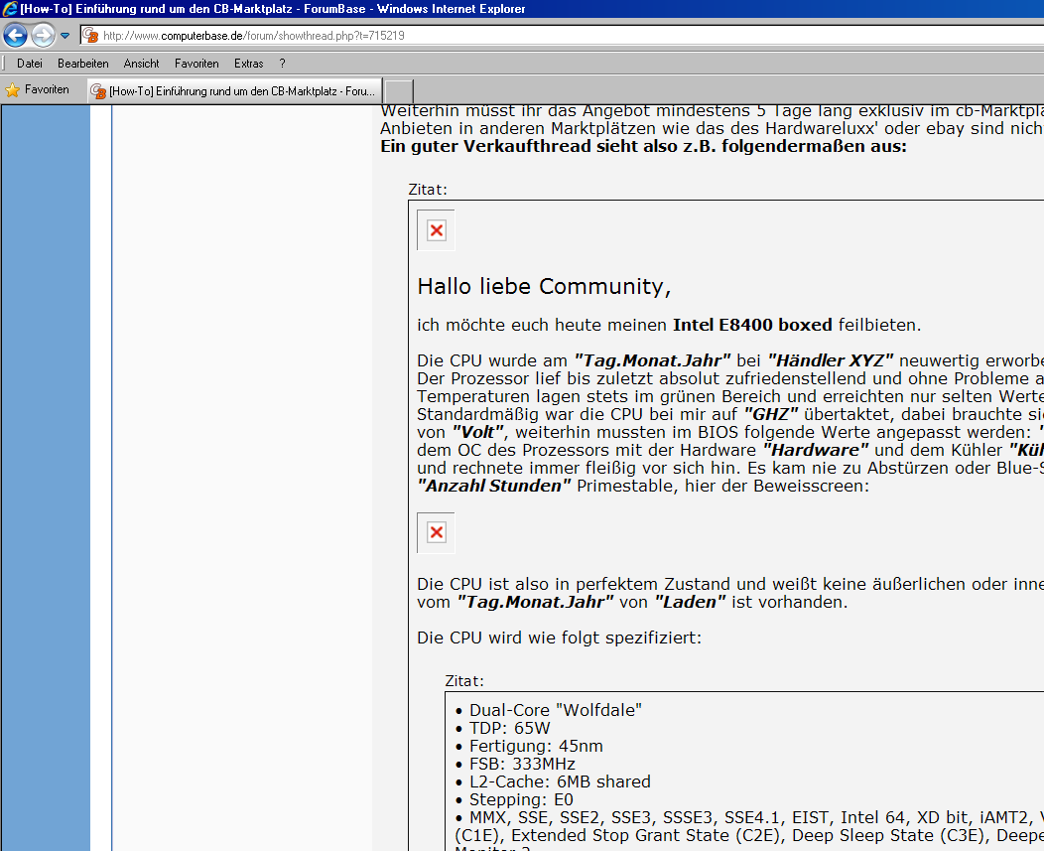Click the browser Forward arrow button
This screenshot has height=851, width=1044.
44,36
